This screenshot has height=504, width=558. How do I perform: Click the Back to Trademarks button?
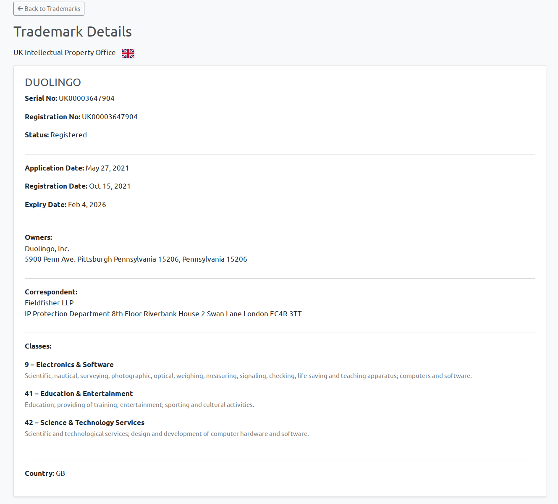click(x=49, y=8)
